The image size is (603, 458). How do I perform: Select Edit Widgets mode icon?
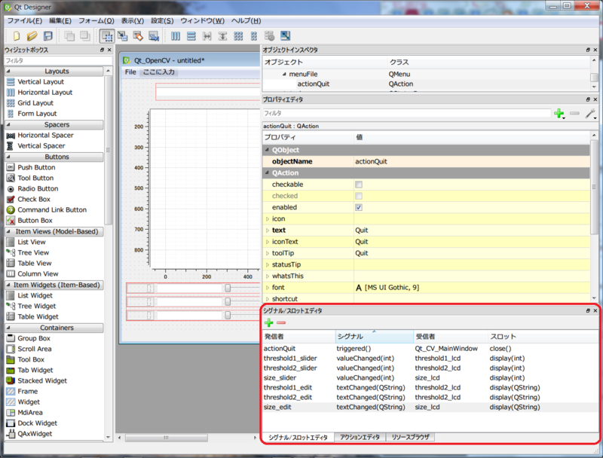point(107,36)
